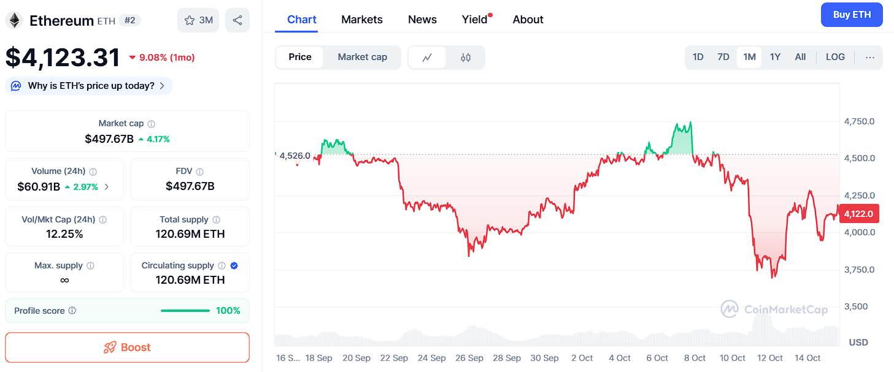Click the Profile score progress bar
Screen dimensions: 894x372
tap(185, 311)
